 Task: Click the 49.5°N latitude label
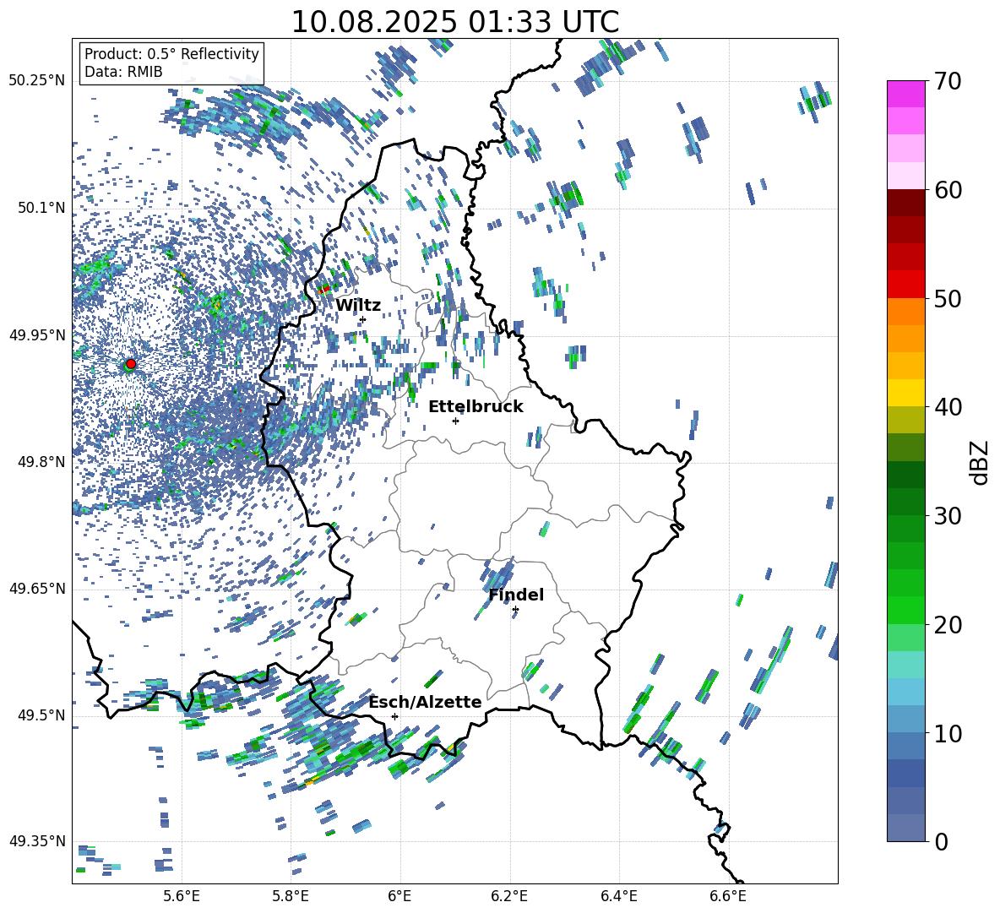tap(42, 715)
